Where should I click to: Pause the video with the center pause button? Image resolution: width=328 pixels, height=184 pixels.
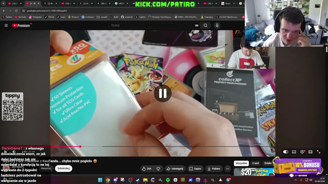(x=163, y=93)
